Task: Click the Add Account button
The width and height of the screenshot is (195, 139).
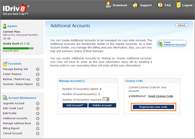Action: tap(75, 105)
